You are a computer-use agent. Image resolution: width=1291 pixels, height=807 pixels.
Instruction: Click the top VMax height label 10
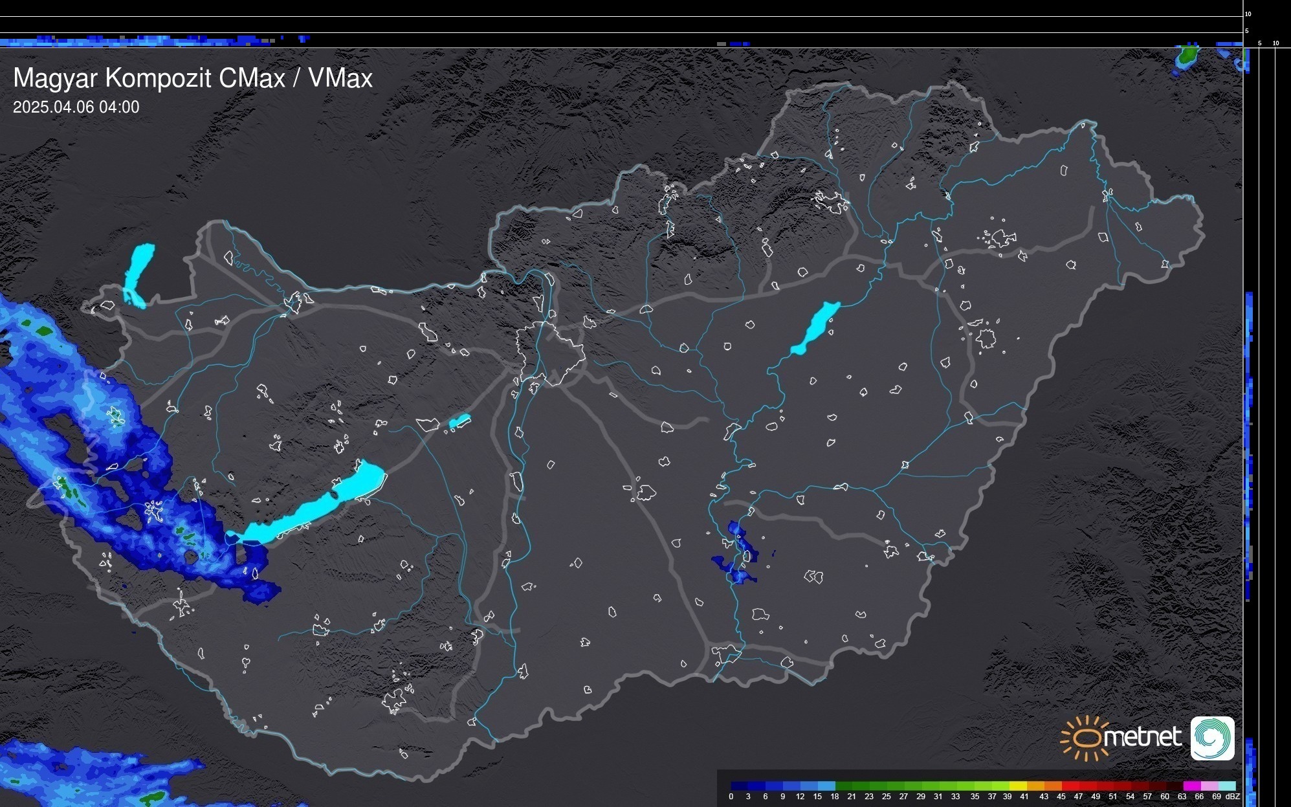click(1248, 14)
